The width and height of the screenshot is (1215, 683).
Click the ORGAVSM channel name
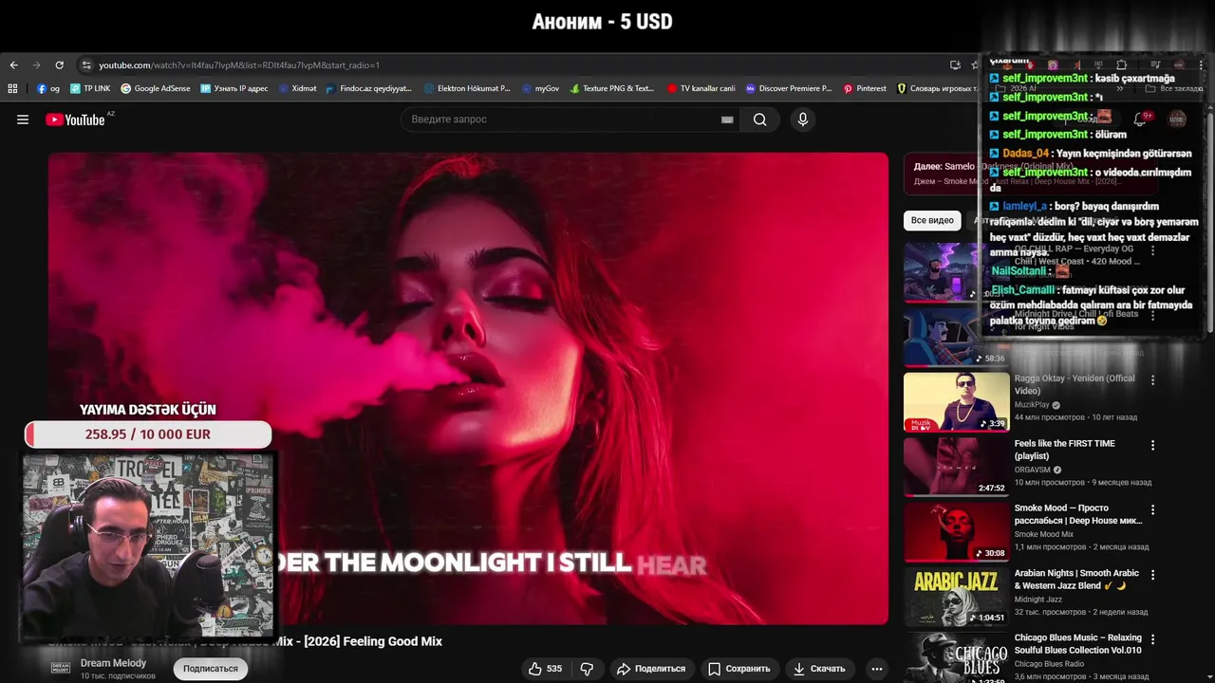pos(1033,470)
